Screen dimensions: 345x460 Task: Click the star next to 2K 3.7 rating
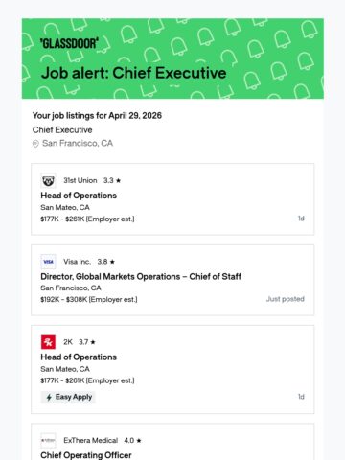point(93,342)
